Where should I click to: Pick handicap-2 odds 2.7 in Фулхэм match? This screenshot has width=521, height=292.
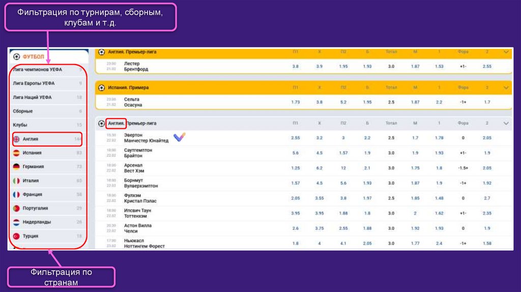tap(487, 198)
